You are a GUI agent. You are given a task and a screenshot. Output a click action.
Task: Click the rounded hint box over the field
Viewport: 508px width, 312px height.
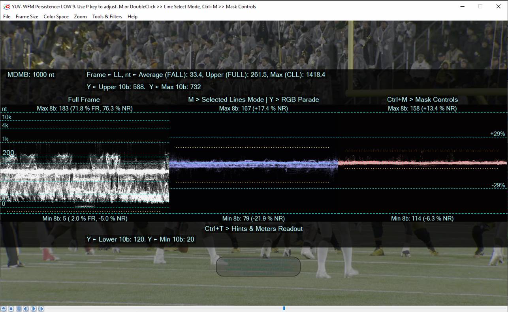pyautogui.click(x=258, y=267)
